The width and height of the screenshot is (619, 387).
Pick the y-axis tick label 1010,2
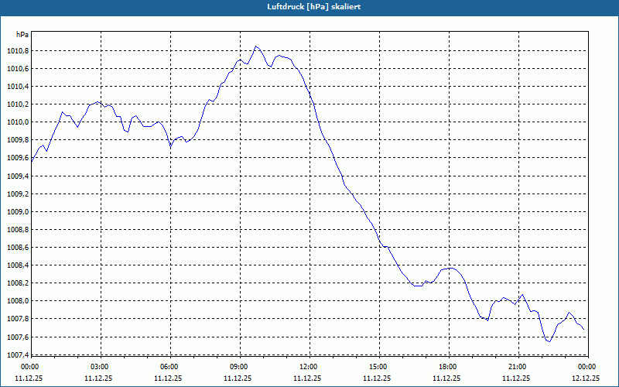tap(18, 104)
